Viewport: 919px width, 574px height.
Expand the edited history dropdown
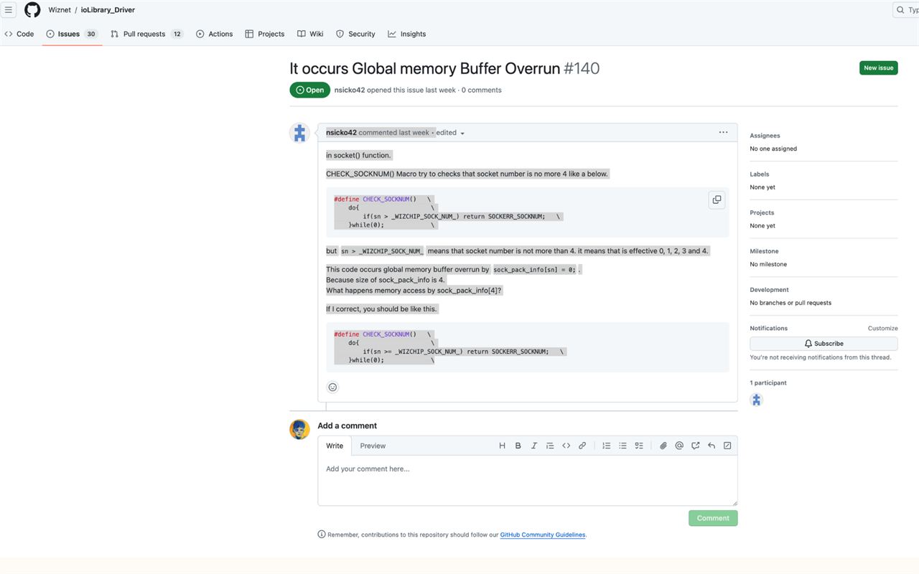point(451,133)
